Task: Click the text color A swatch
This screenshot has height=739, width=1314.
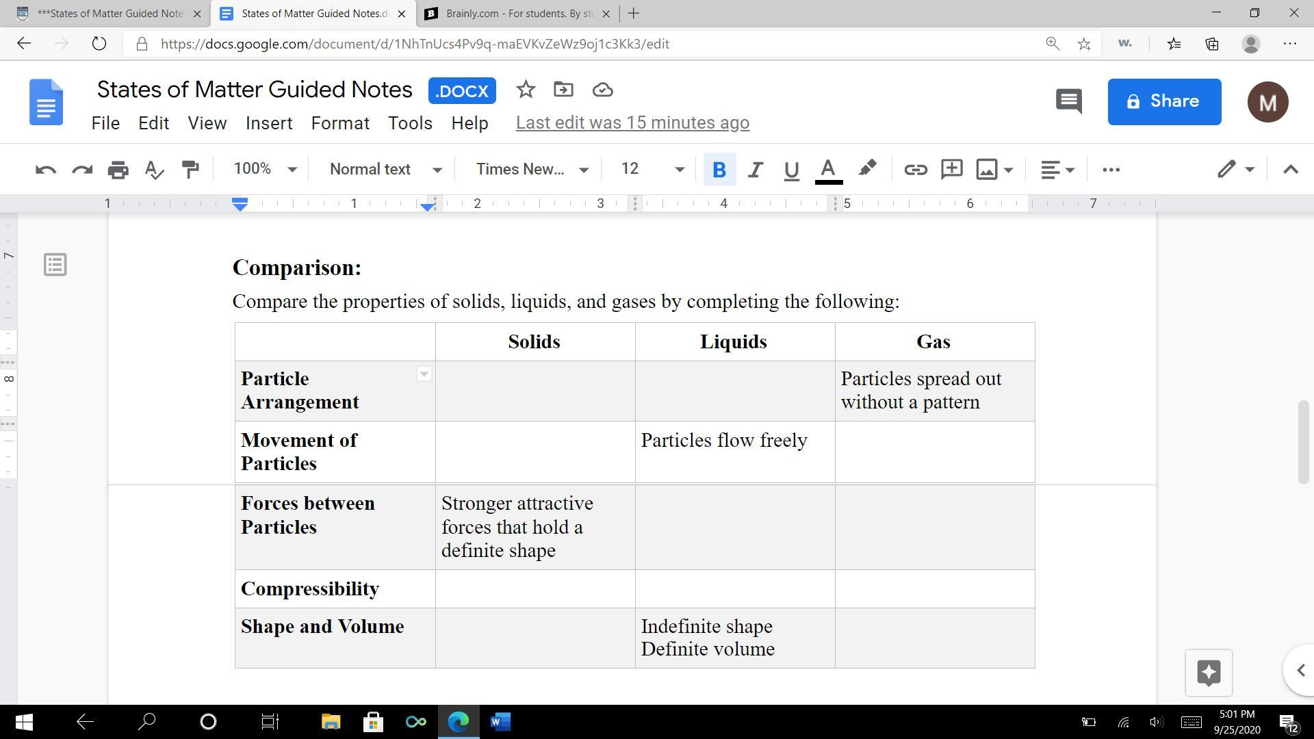Action: (828, 170)
